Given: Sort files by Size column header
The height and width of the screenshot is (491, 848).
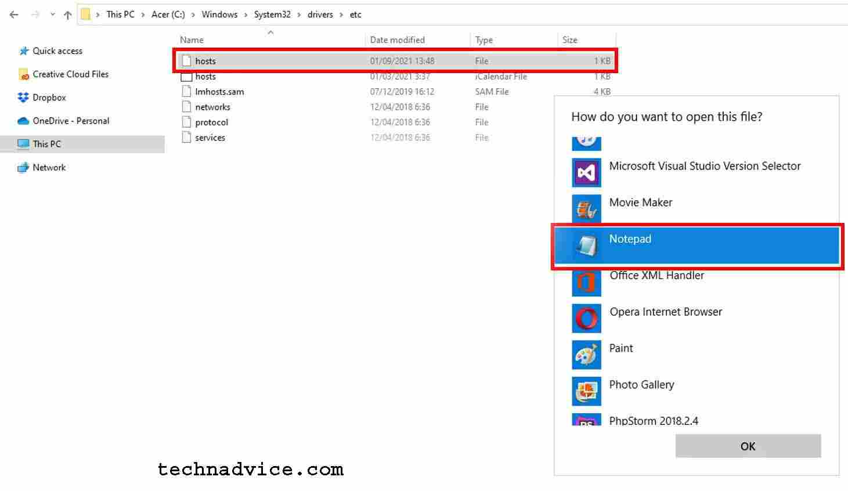Looking at the screenshot, I should click(569, 40).
